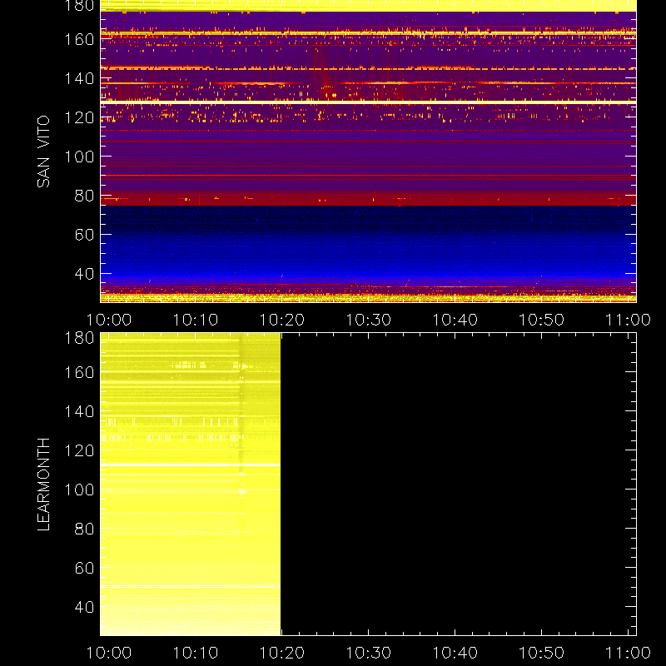Select the 80 frequency label on San Vito plot

point(85,196)
